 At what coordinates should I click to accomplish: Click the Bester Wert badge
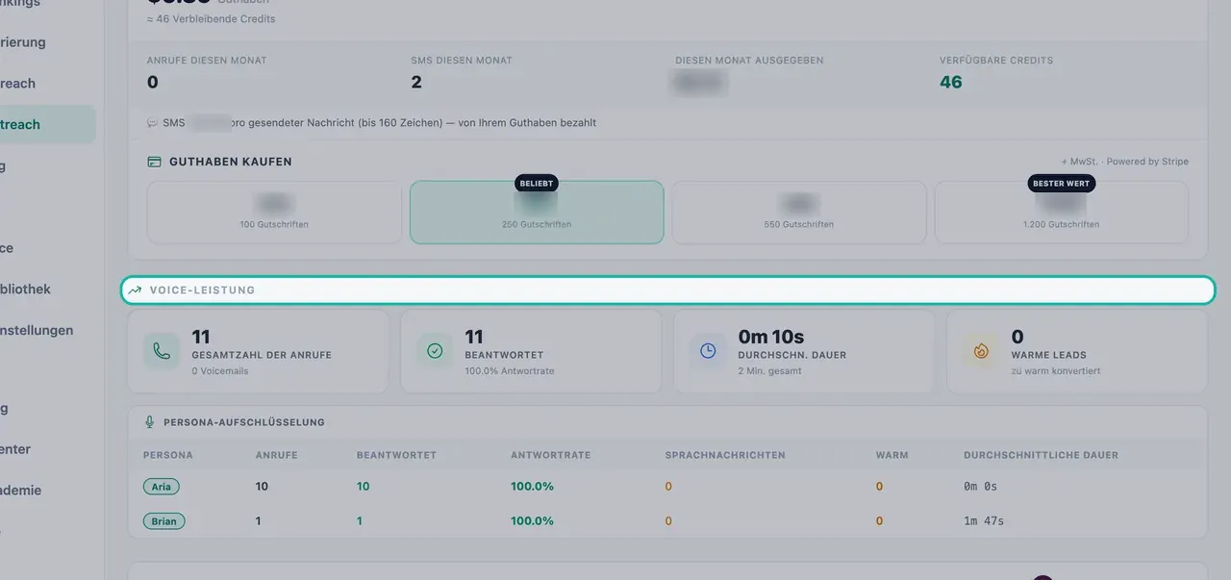(1062, 183)
